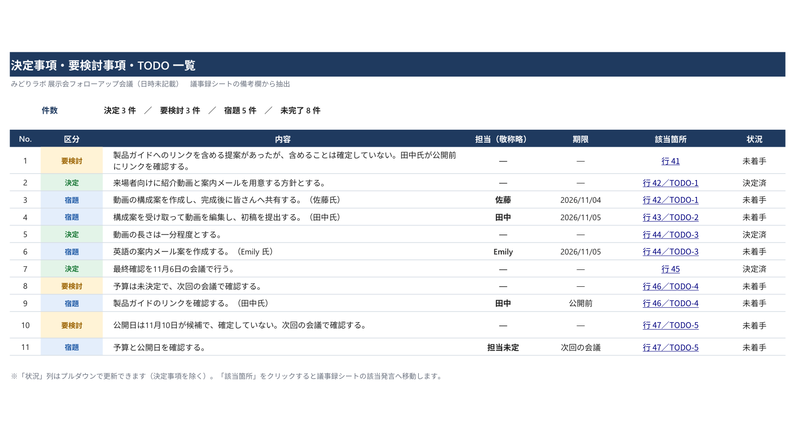Click the 最終確認を11月6日の会議で行う。 cell

283,269
